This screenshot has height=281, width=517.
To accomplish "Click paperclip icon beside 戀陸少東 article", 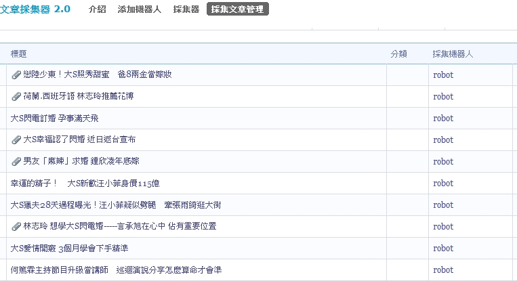I will pyautogui.click(x=16, y=75).
